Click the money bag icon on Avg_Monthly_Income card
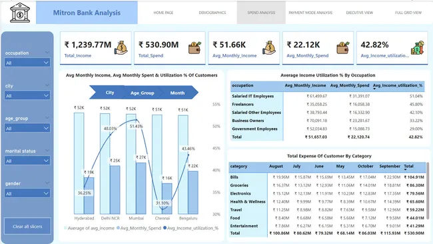 269,48
